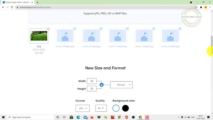Switch to the active Chrome taskbar window
Viewport: 213px width, 120px height.
(140, 117)
